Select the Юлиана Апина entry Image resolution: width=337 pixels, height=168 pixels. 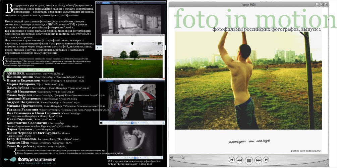(45, 77)
